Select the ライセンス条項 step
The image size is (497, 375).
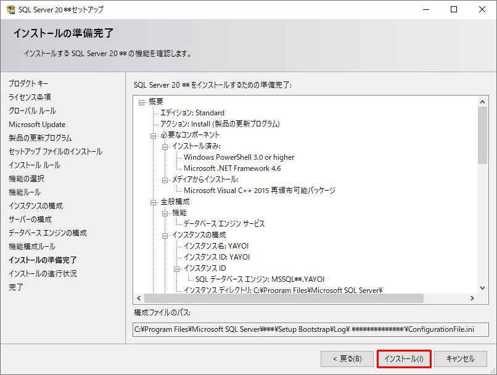click(30, 97)
